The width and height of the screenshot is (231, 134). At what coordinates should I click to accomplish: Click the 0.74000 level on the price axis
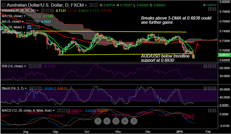pos(225,31)
